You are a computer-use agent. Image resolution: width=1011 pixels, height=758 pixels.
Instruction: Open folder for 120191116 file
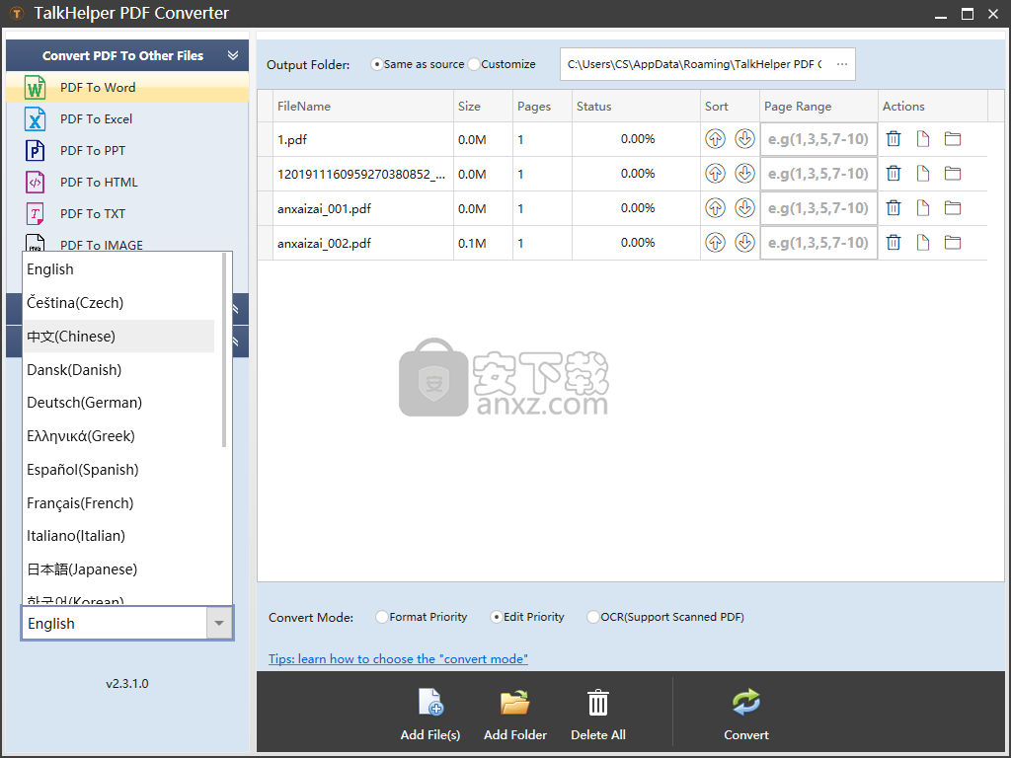953,174
